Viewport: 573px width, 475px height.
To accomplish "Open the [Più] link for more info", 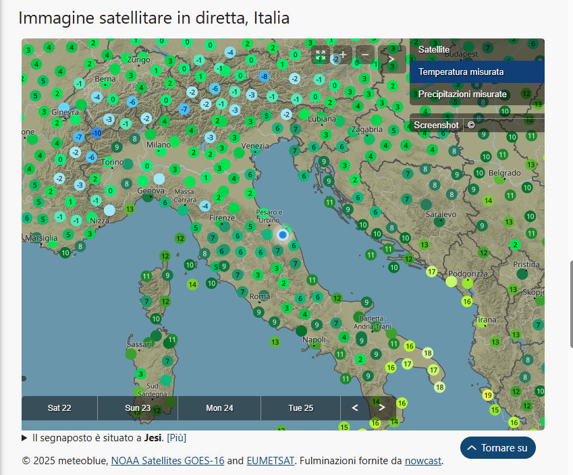I will pos(176,438).
